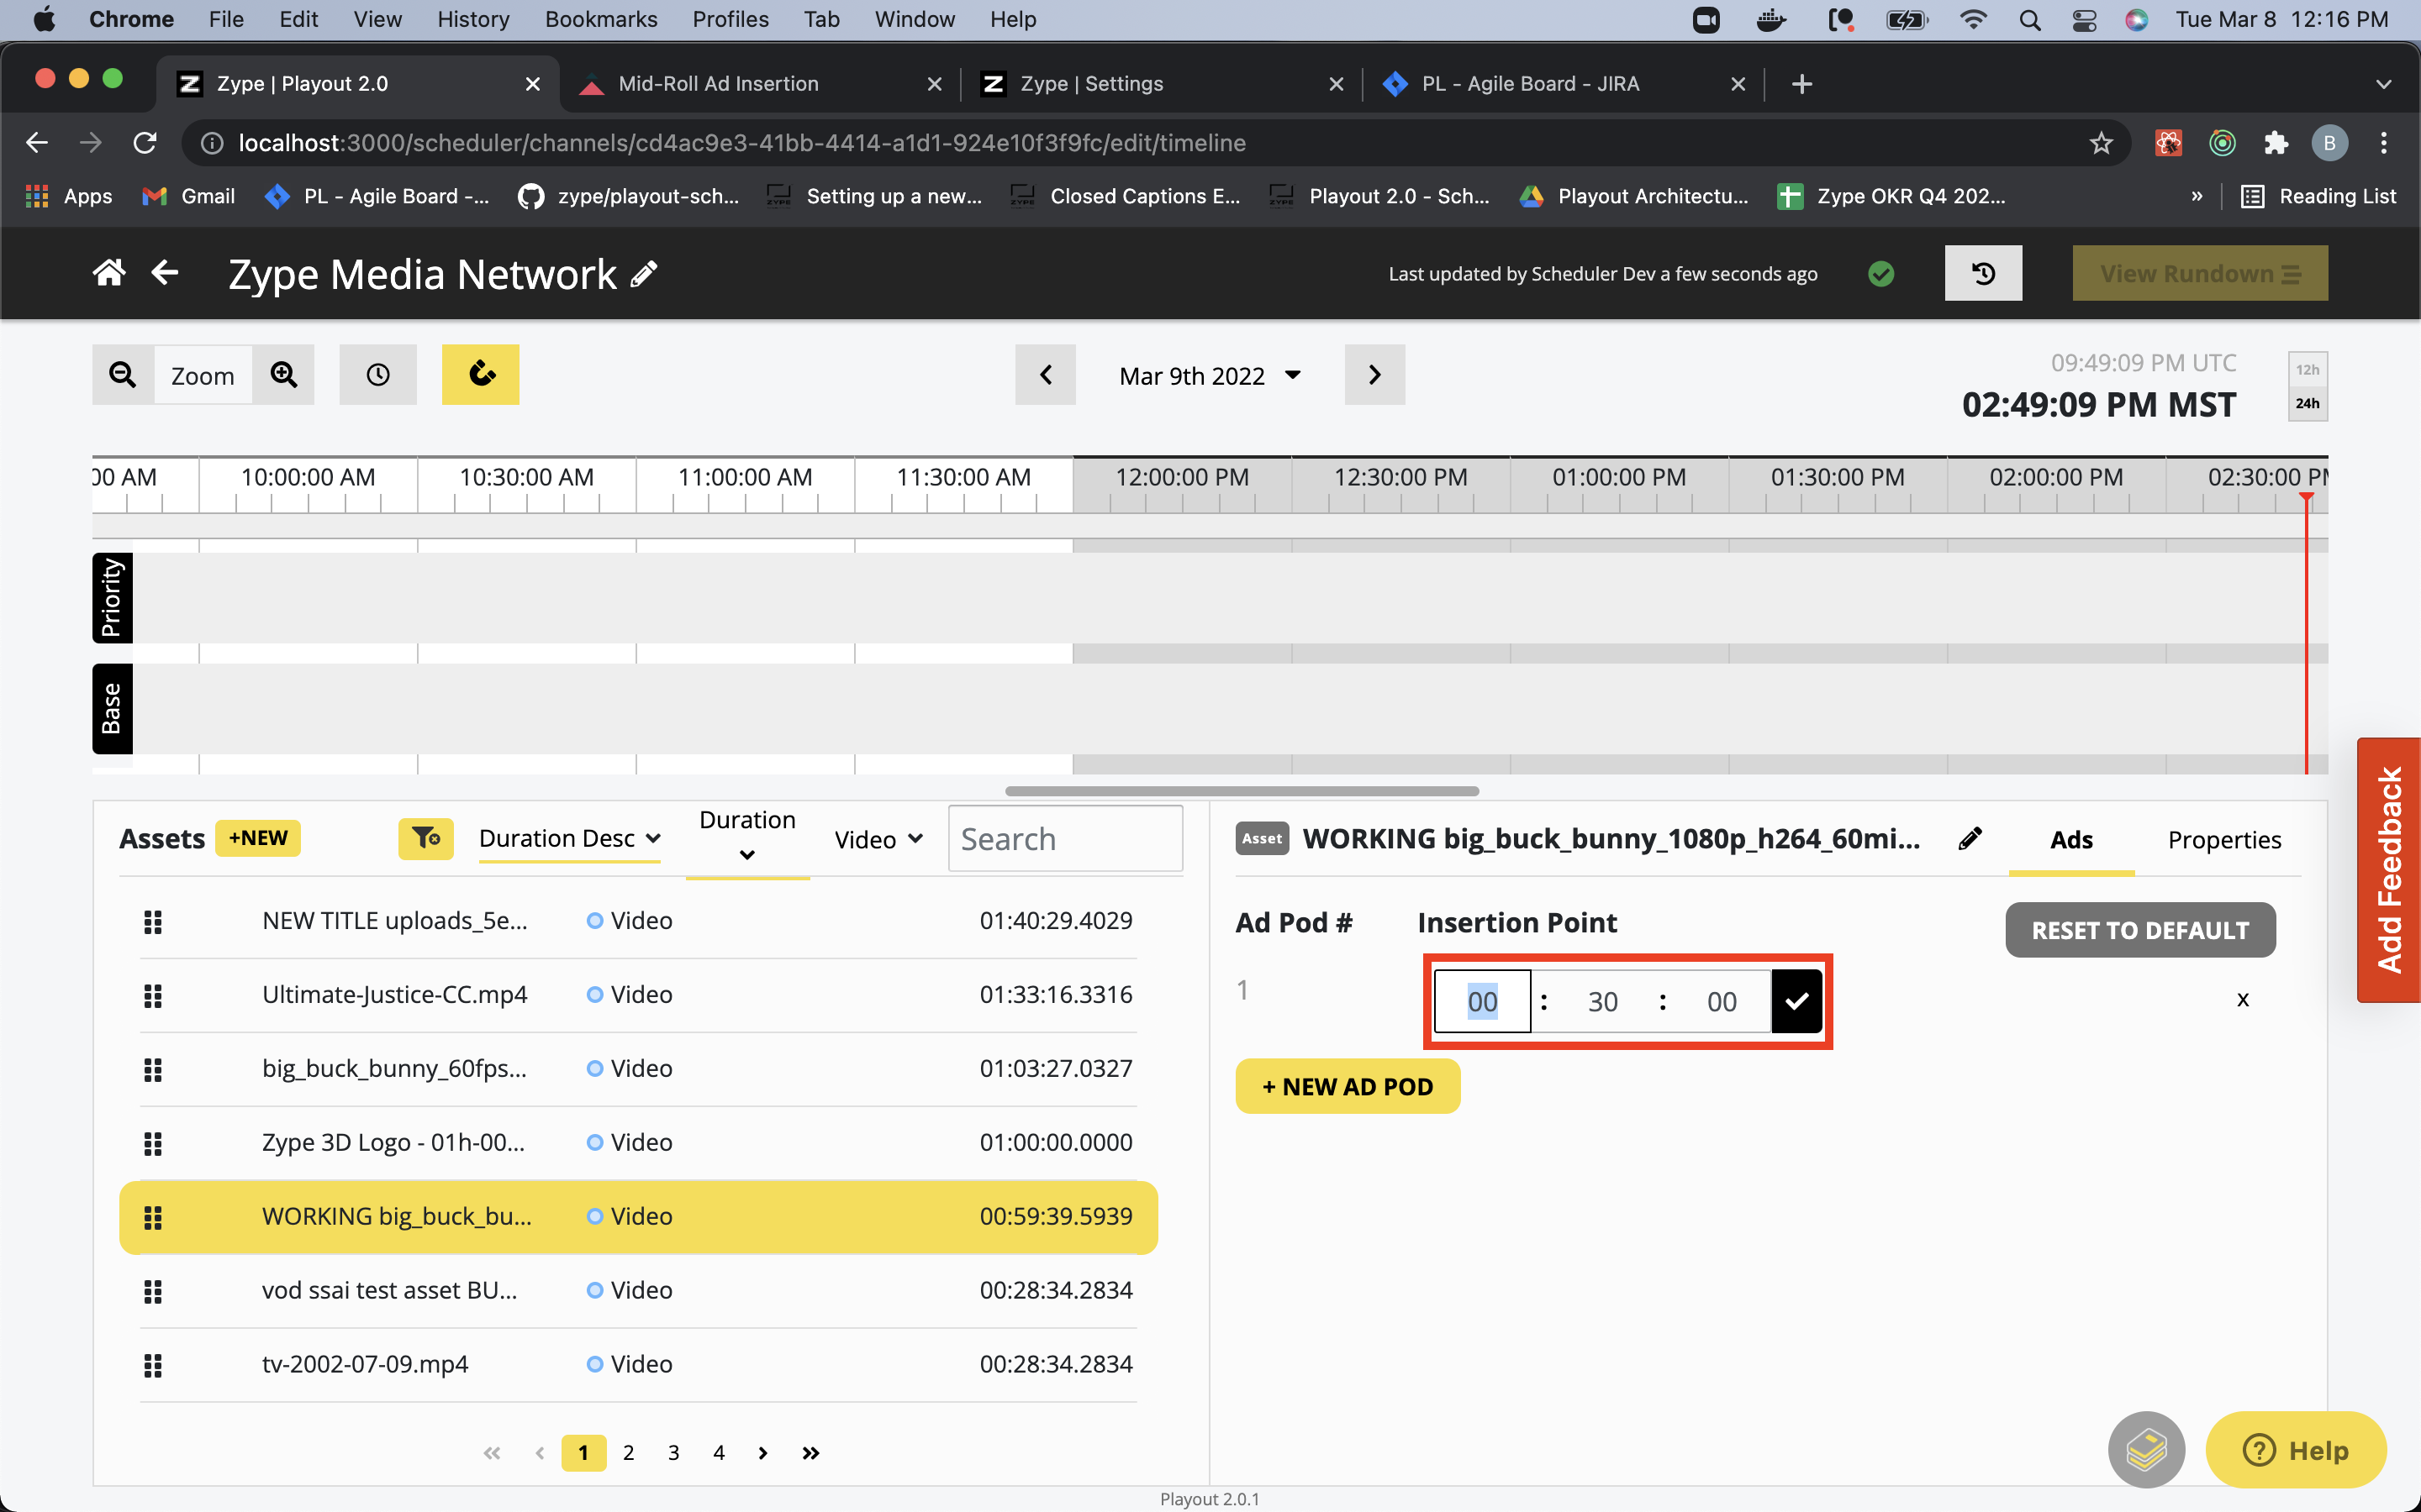The image size is (2421, 1512).
Task: Open the Chrome History menu
Action: click(x=473, y=19)
